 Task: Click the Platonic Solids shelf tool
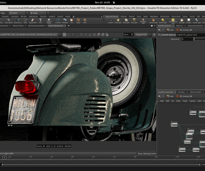point(49,21)
